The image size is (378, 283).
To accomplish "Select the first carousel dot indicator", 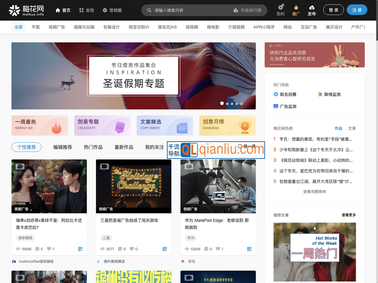I will point(222,103).
